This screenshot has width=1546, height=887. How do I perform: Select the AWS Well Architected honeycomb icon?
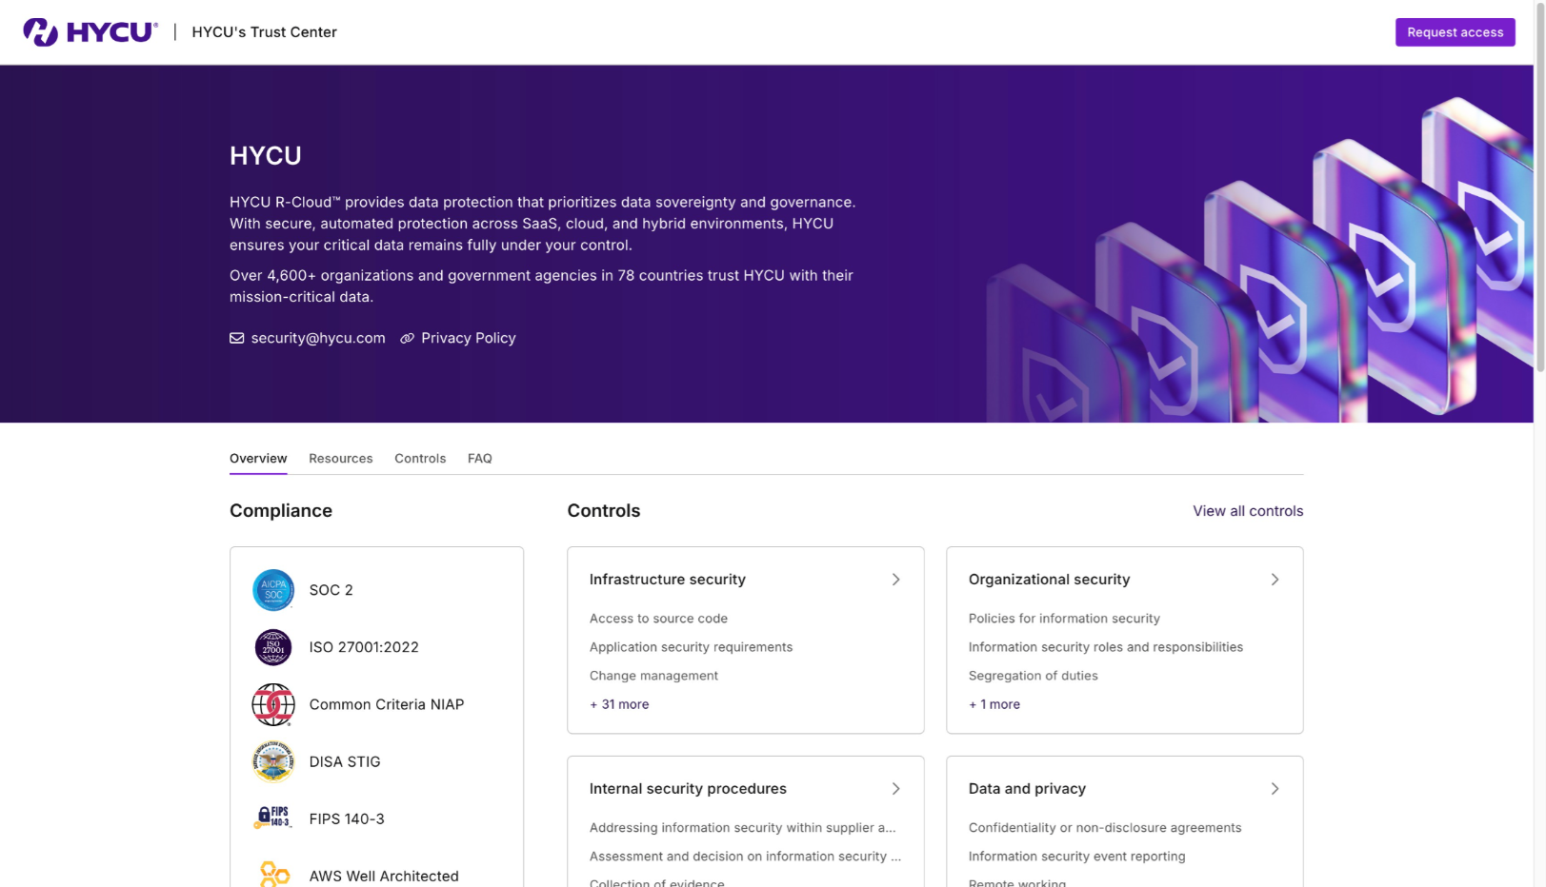point(273,873)
